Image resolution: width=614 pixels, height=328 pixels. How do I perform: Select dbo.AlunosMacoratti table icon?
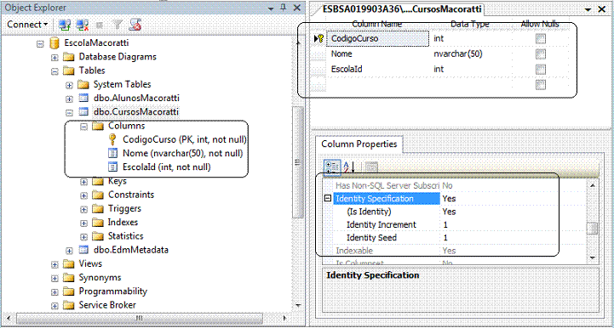pyautogui.click(x=83, y=98)
